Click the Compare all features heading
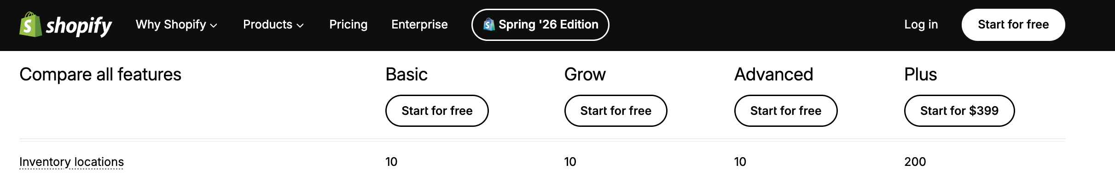This screenshot has height=182, width=1115. tap(100, 74)
